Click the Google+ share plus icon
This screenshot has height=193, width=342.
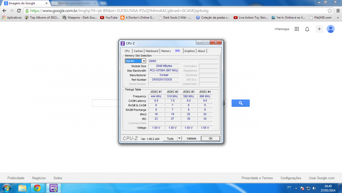319,29
